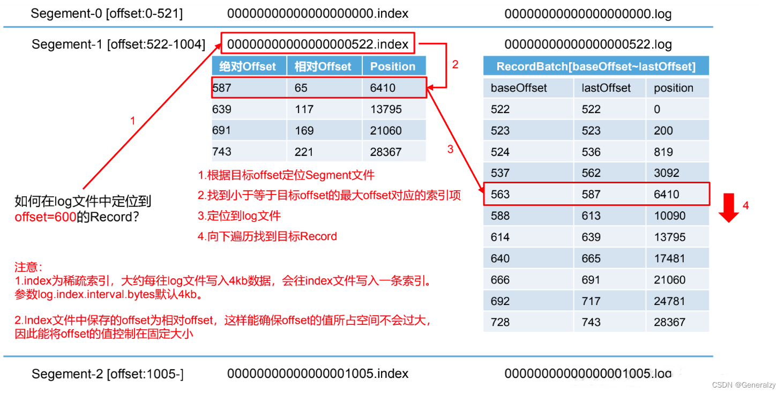This screenshot has width=784, height=394.
Task: Click the 相对Offset column header
Action: (324, 66)
